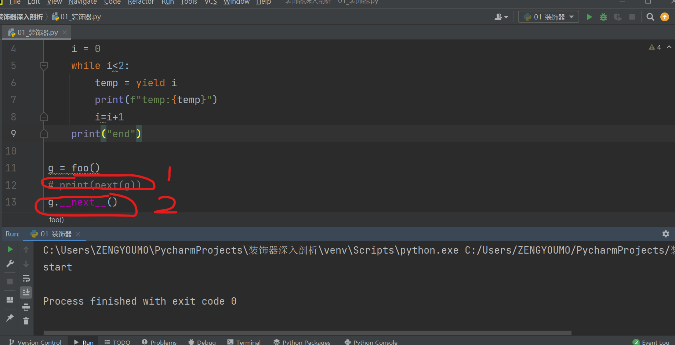
Task: Open the VCS menu
Action: [x=211, y=2]
